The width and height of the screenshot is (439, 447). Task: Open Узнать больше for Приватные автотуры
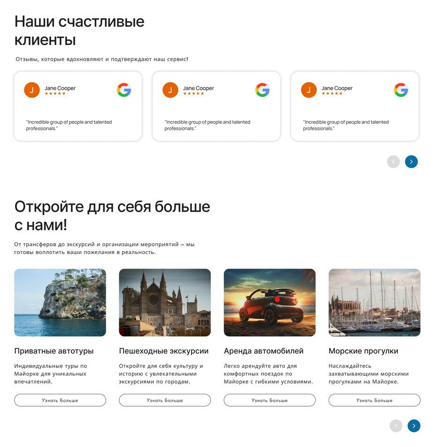click(60, 400)
